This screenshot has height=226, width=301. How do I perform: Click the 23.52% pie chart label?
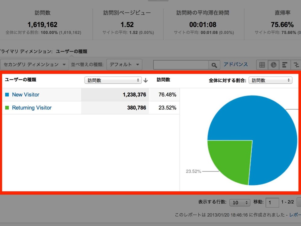click(x=194, y=171)
